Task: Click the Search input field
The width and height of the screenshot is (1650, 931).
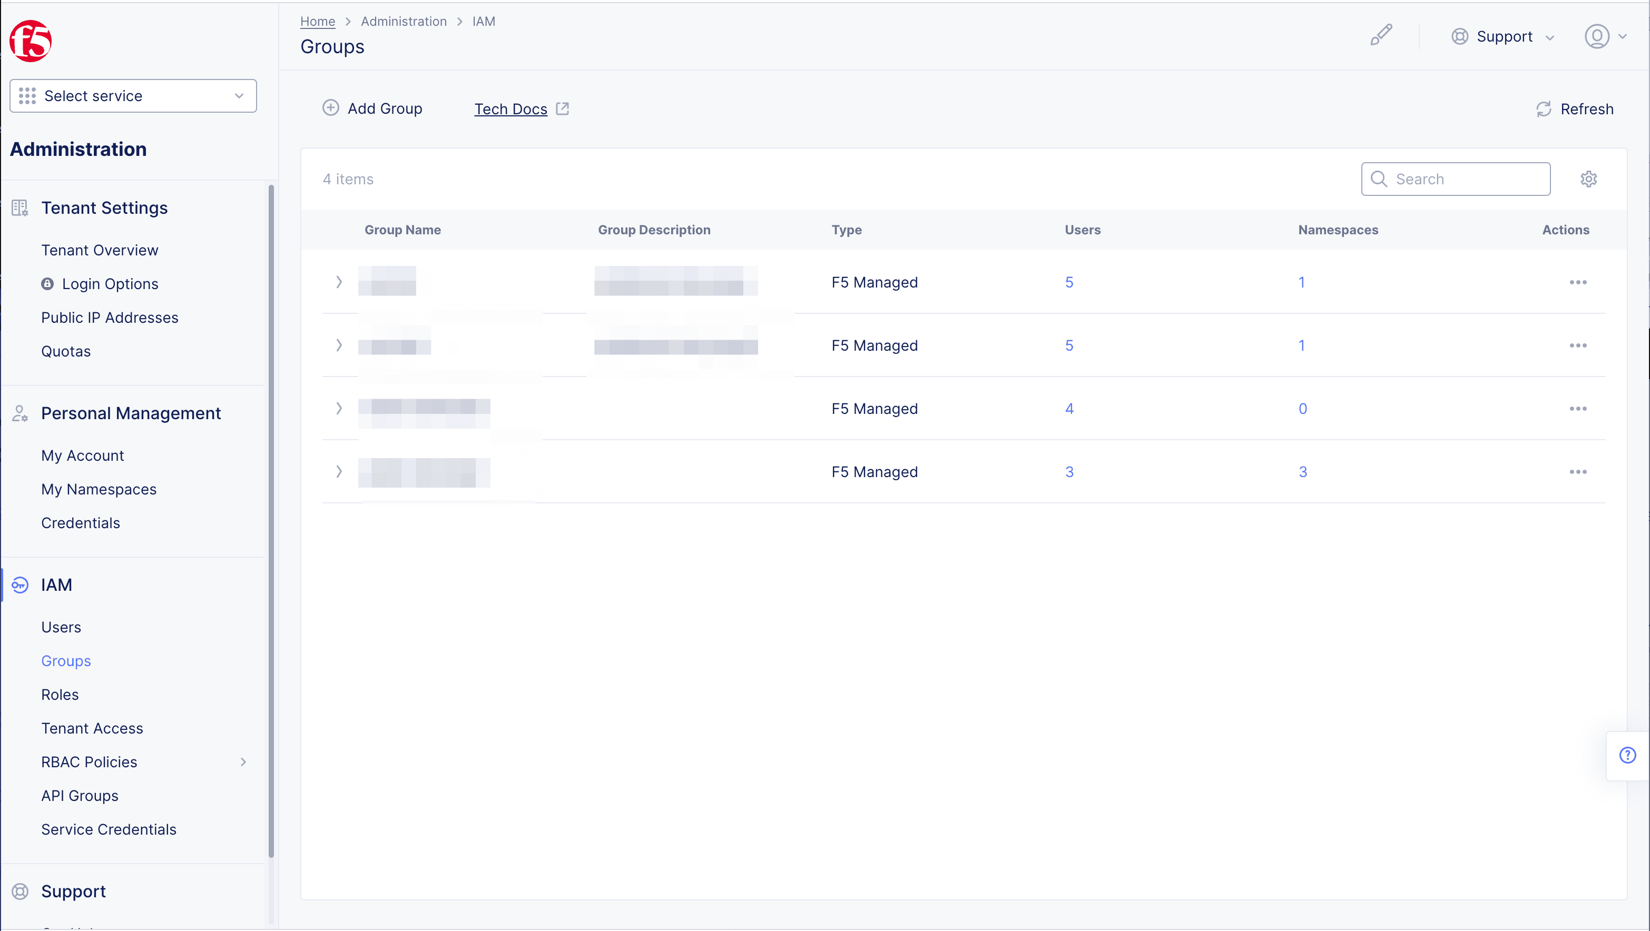Action: click(1455, 178)
